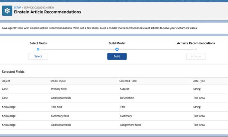Click the blue Build button
The width and height of the screenshot is (228, 137).
117,56
